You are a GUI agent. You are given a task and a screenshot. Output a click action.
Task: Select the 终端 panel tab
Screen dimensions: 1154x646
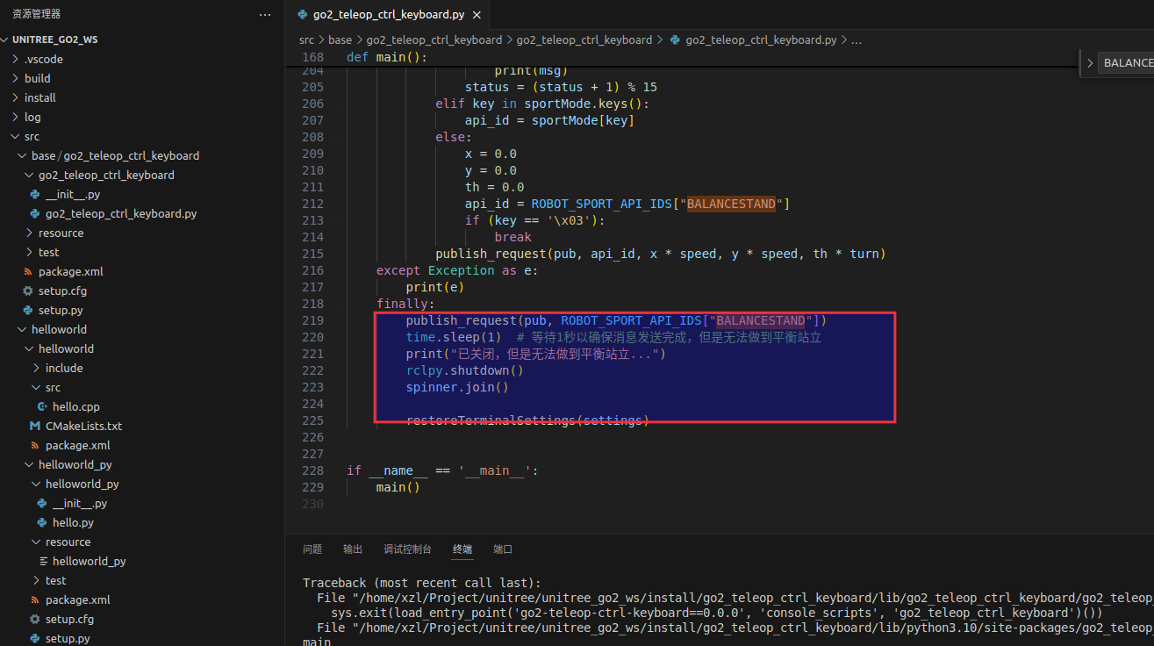pos(462,549)
